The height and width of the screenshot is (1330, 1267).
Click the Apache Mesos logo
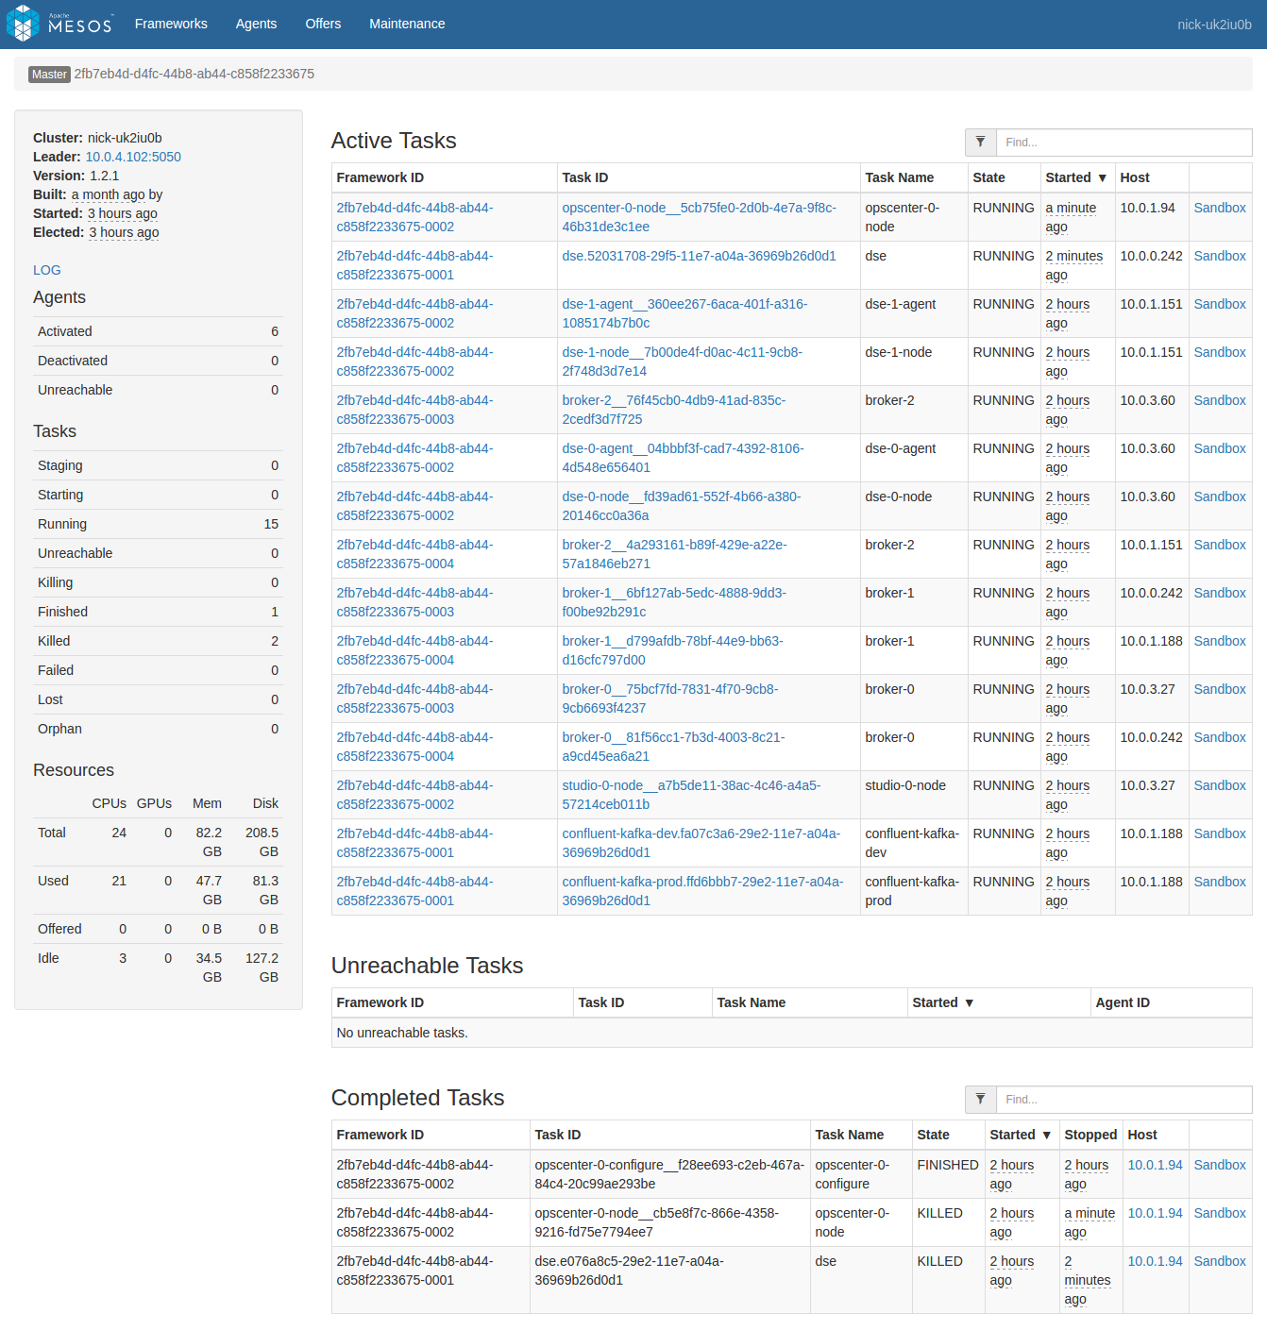coord(59,24)
